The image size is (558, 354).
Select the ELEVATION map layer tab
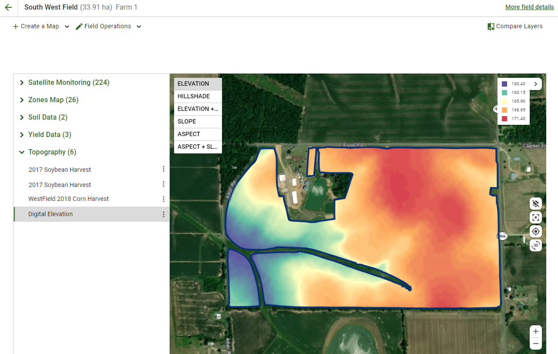(x=198, y=84)
